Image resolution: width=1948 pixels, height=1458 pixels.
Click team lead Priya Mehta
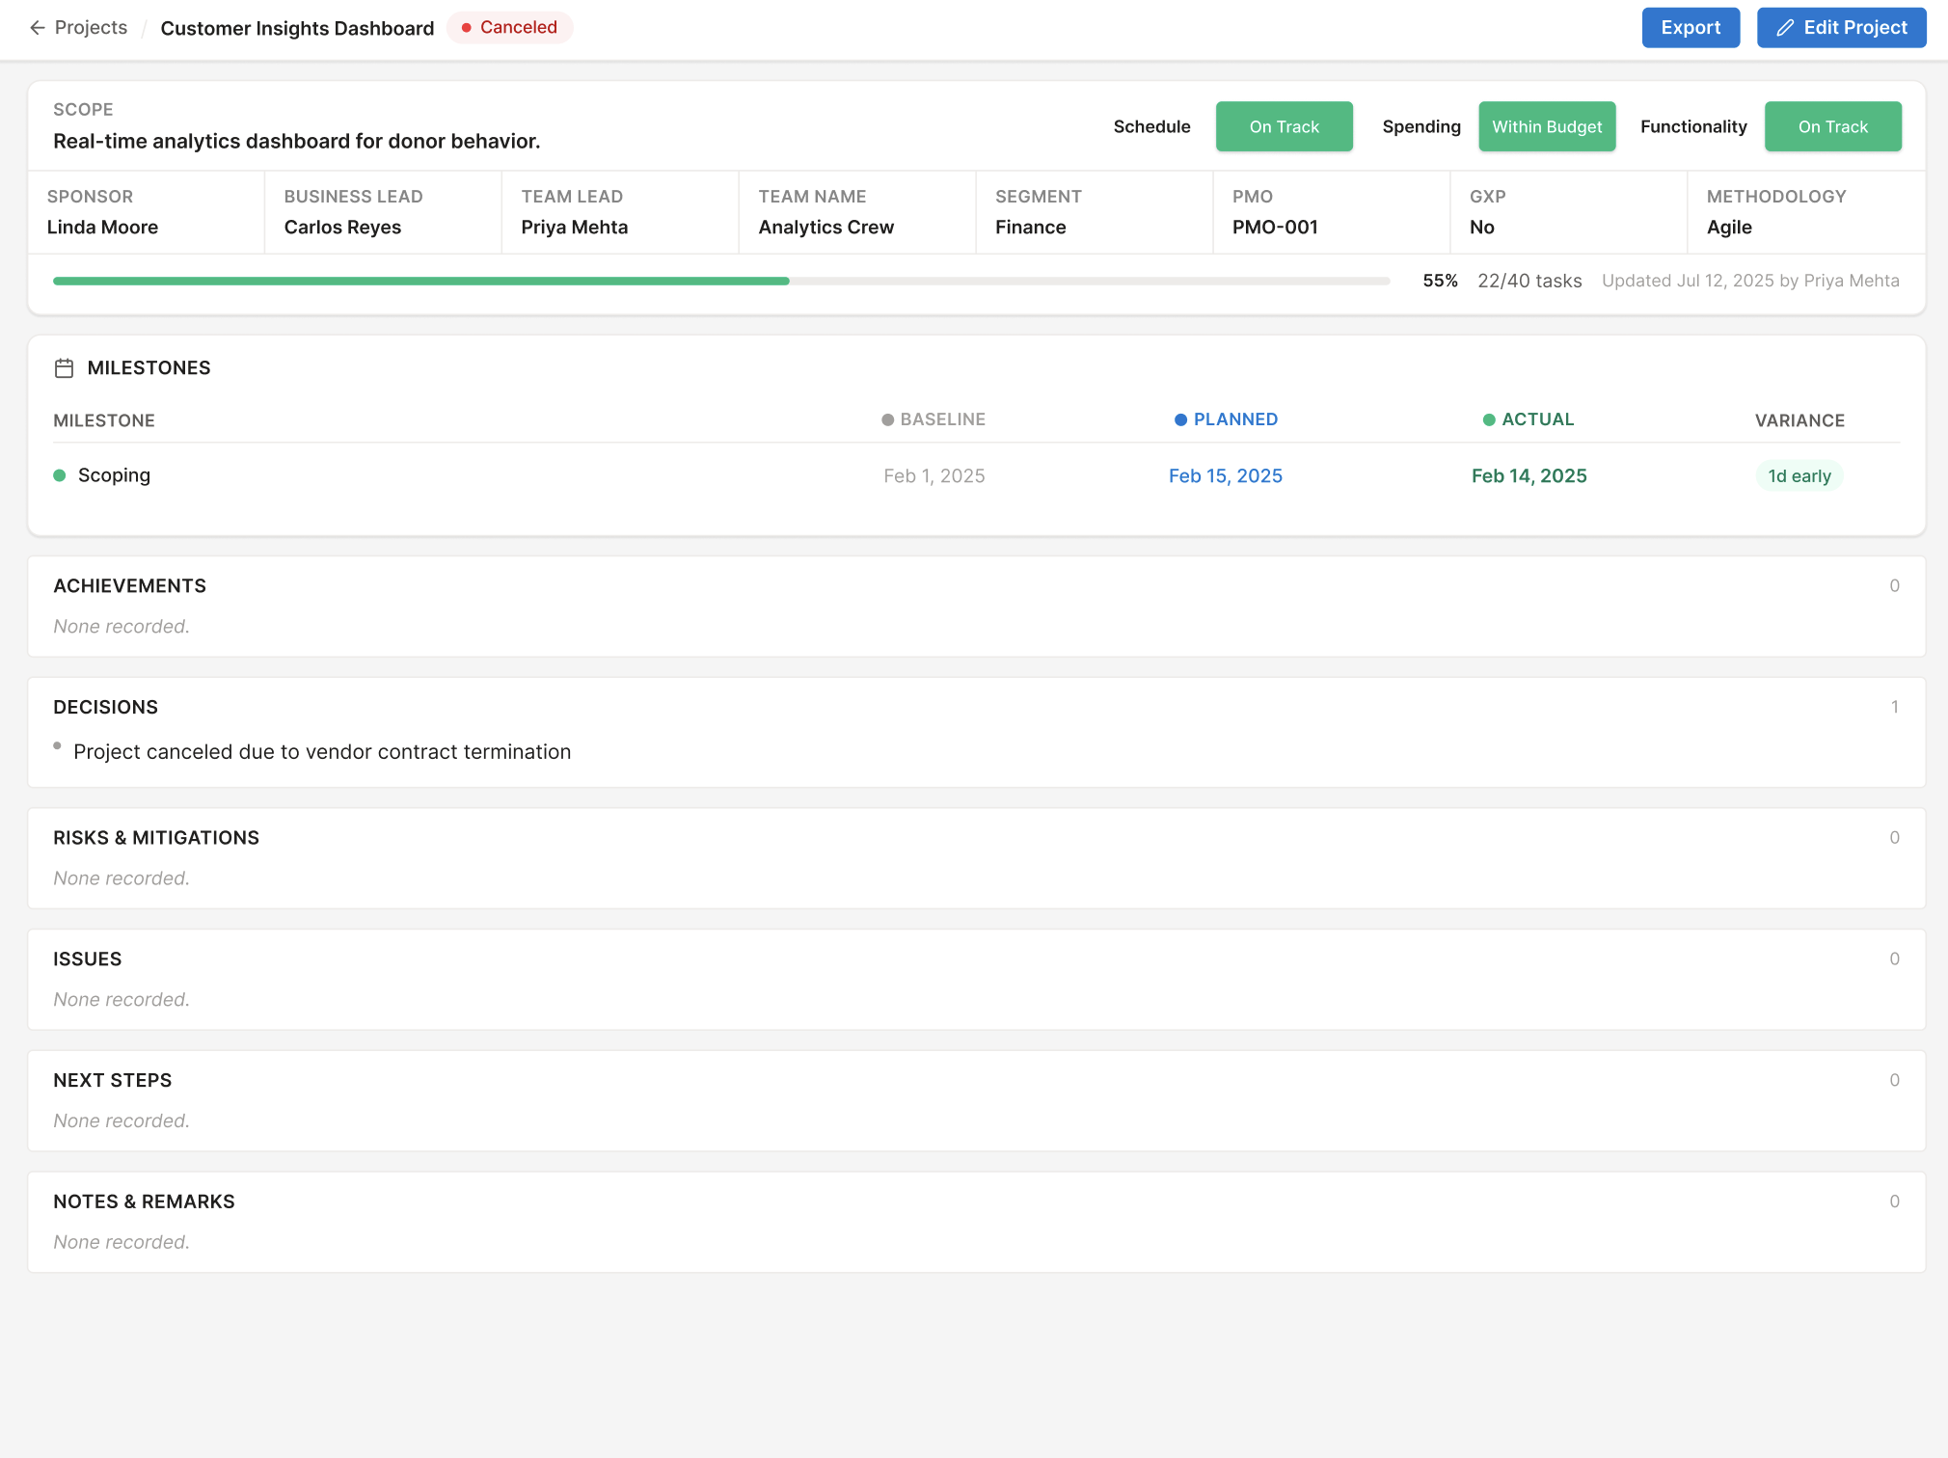[x=574, y=228]
